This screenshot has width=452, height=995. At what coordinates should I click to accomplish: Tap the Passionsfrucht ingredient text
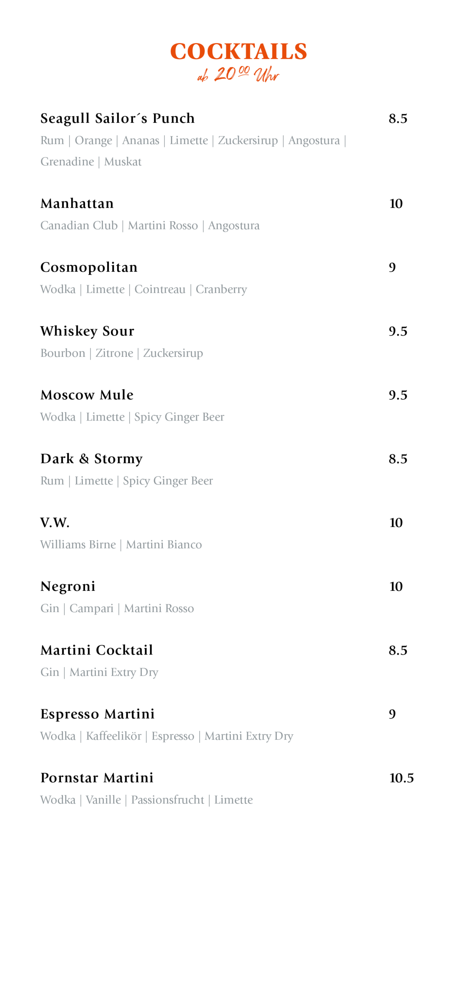click(168, 800)
